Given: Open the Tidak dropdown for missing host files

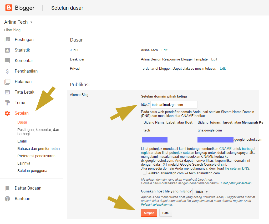Looking at the screenshot, I should (201, 192).
